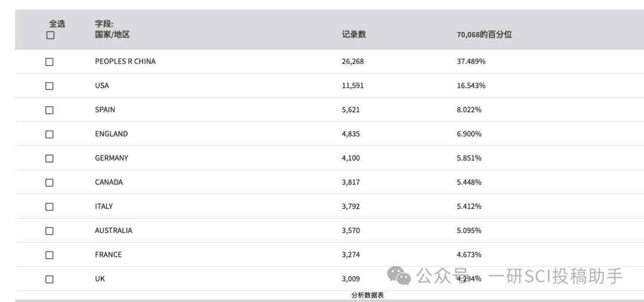
Task: Click the AUSTRALIA country name
Action: click(x=113, y=231)
